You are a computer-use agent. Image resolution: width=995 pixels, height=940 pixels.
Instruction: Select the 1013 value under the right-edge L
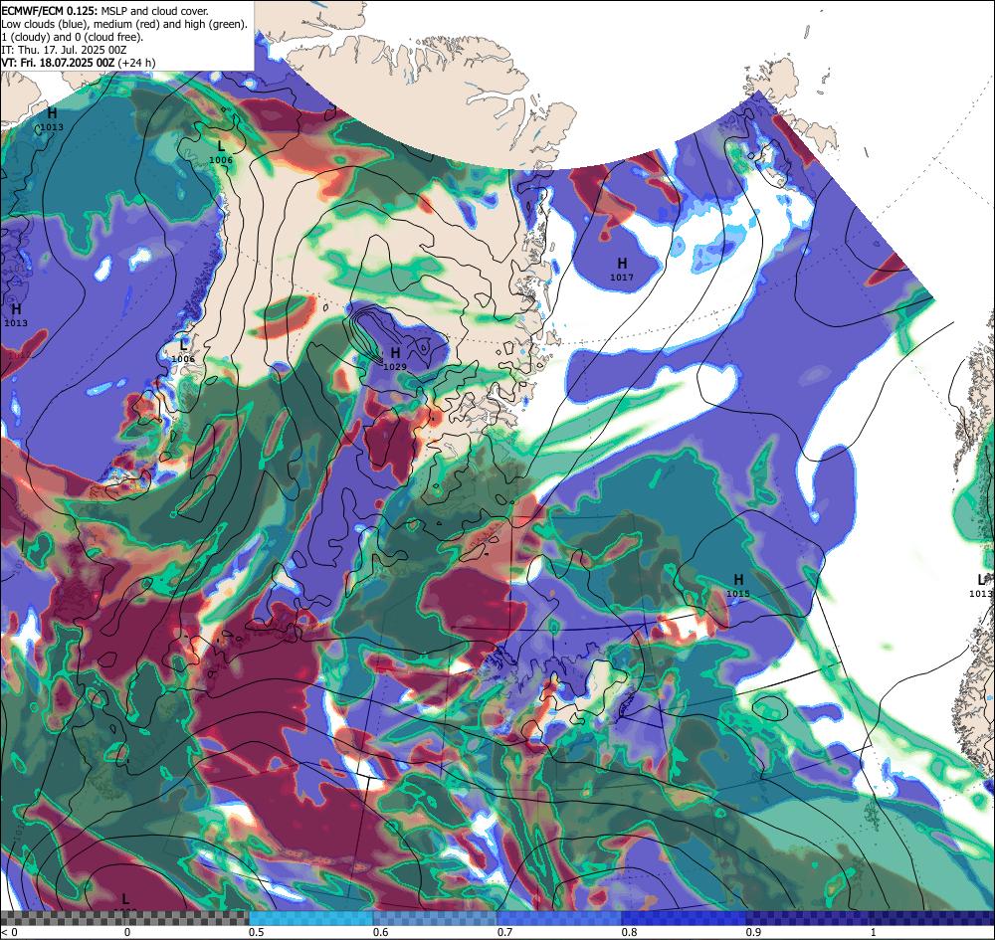(980, 594)
